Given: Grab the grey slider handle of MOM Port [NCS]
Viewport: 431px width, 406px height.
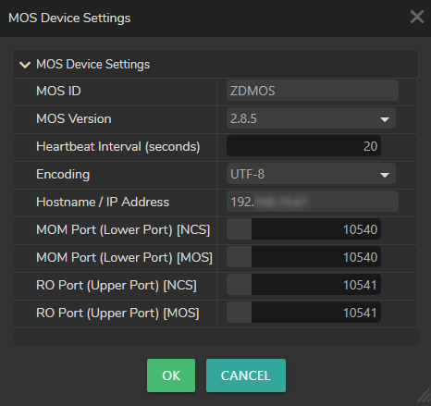Looking at the screenshot, I should [240, 229].
